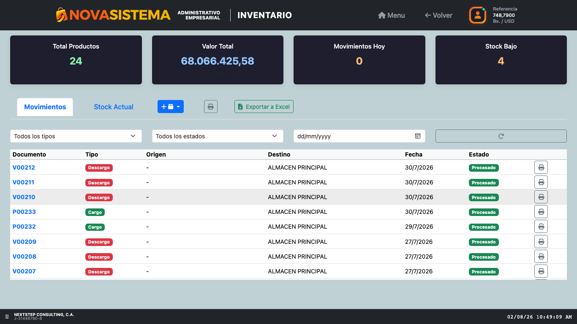577x324 pixels.
Task: Click Descargo badge in V00212 row
Action: tap(99, 168)
